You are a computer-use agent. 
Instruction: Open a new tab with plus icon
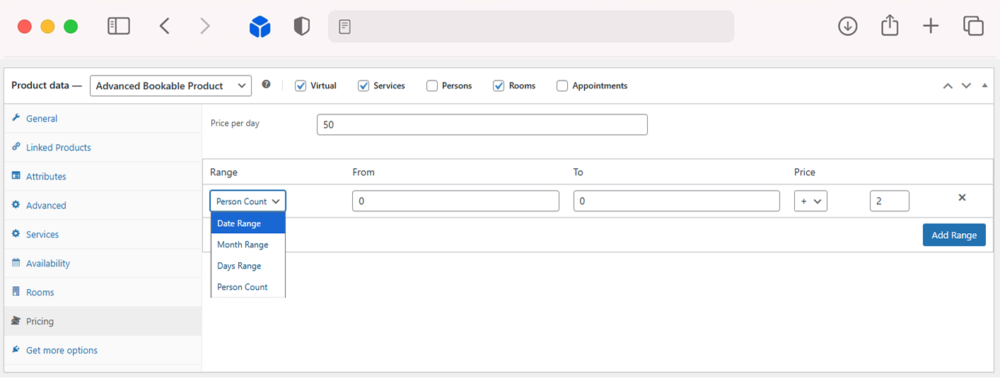click(931, 26)
